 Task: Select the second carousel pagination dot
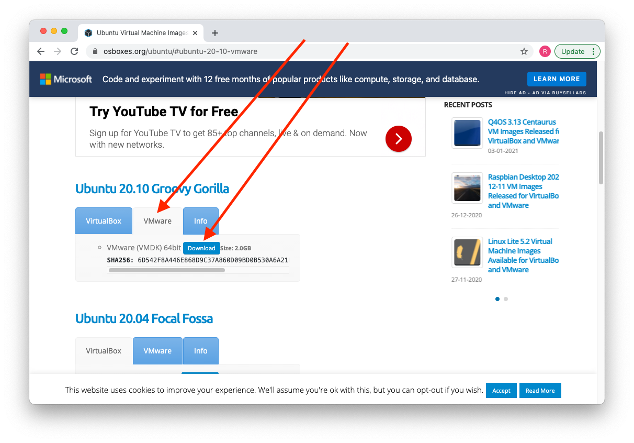click(506, 299)
